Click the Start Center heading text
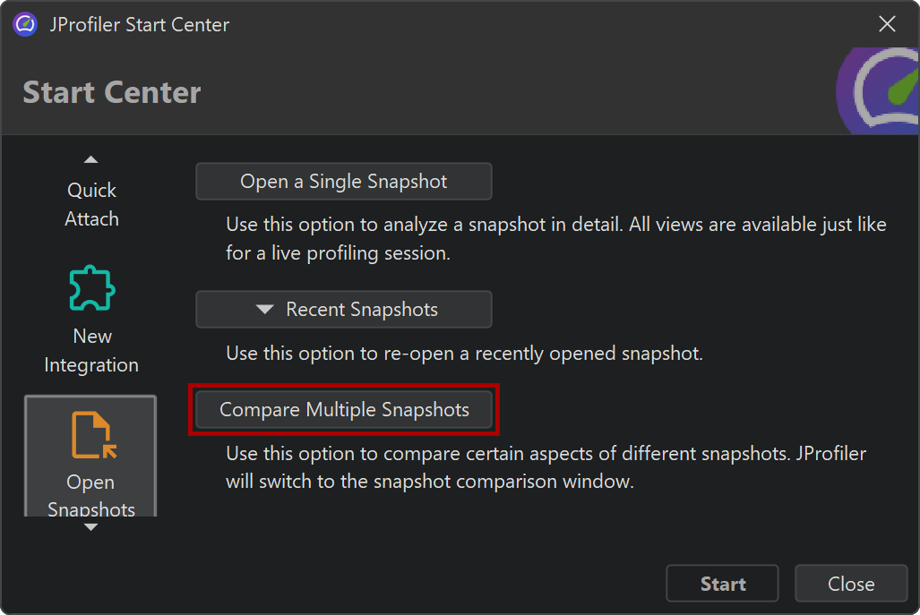Image resolution: width=920 pixels, height=615 pixels. click(x=112, y=92)
